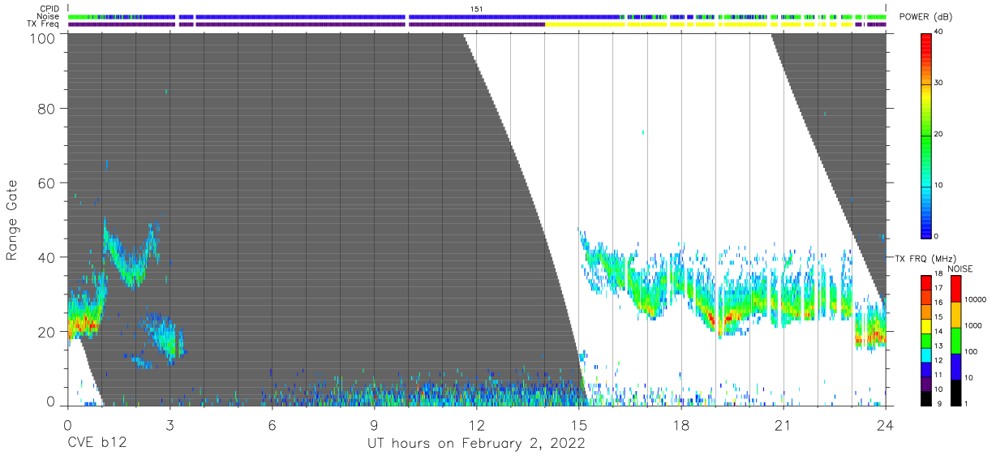Click x-axis tick label '15'
Viewport: 996px width, 460px height.
click(578, 425)
